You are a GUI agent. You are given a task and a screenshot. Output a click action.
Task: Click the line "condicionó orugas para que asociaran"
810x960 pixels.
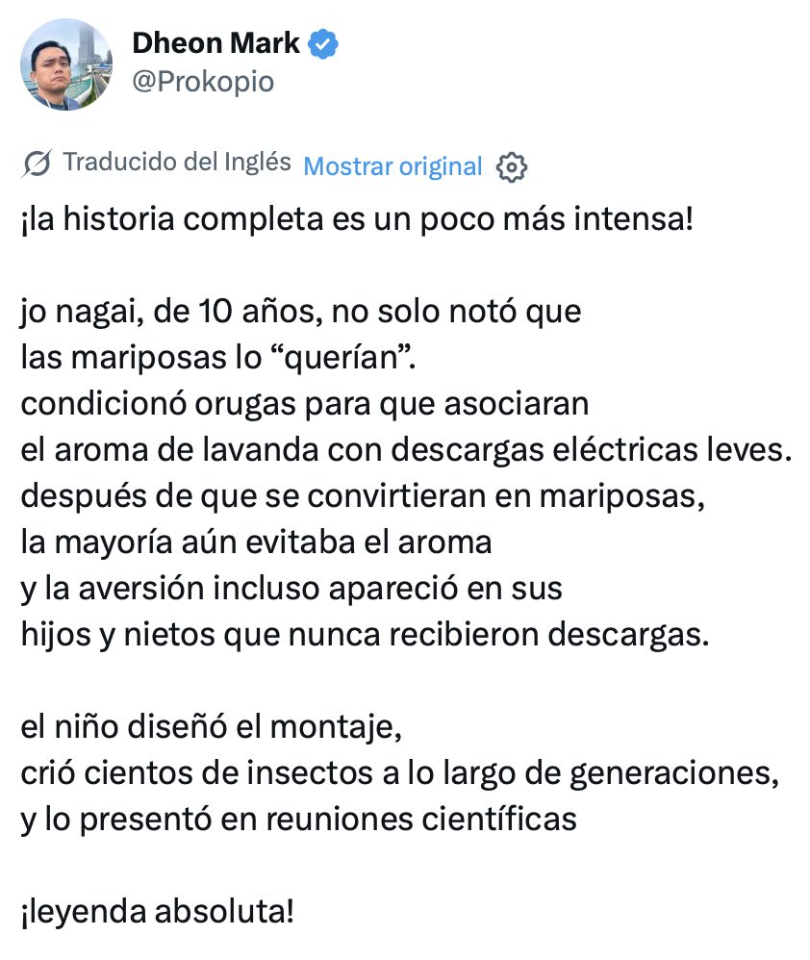[305, 404]
